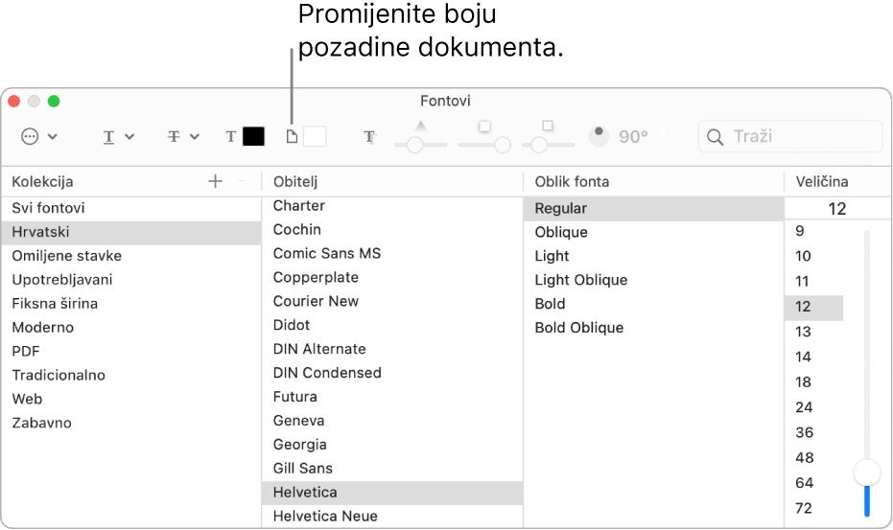Screen dimensions: 893x530
Task: Click the shadow blur slider knob
Action: pyautogui.click(x=501, y=145)
